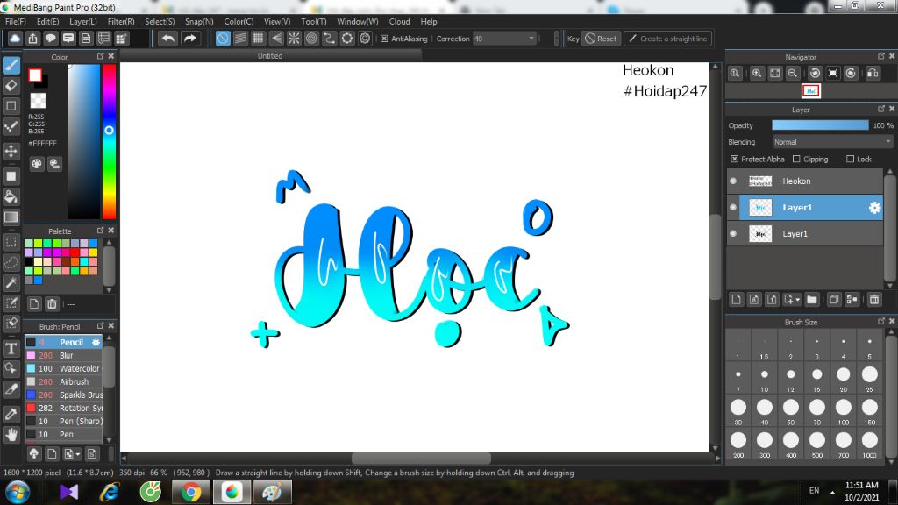Screen dimensions: 898x505
Task: Open the File menu
Action: 16,21
